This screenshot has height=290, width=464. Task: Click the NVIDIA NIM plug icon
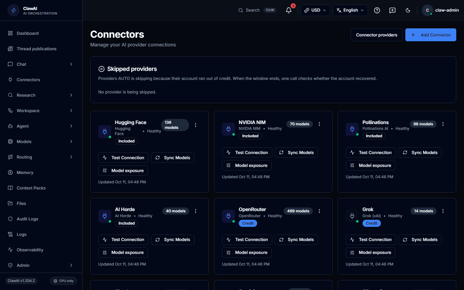228,129
